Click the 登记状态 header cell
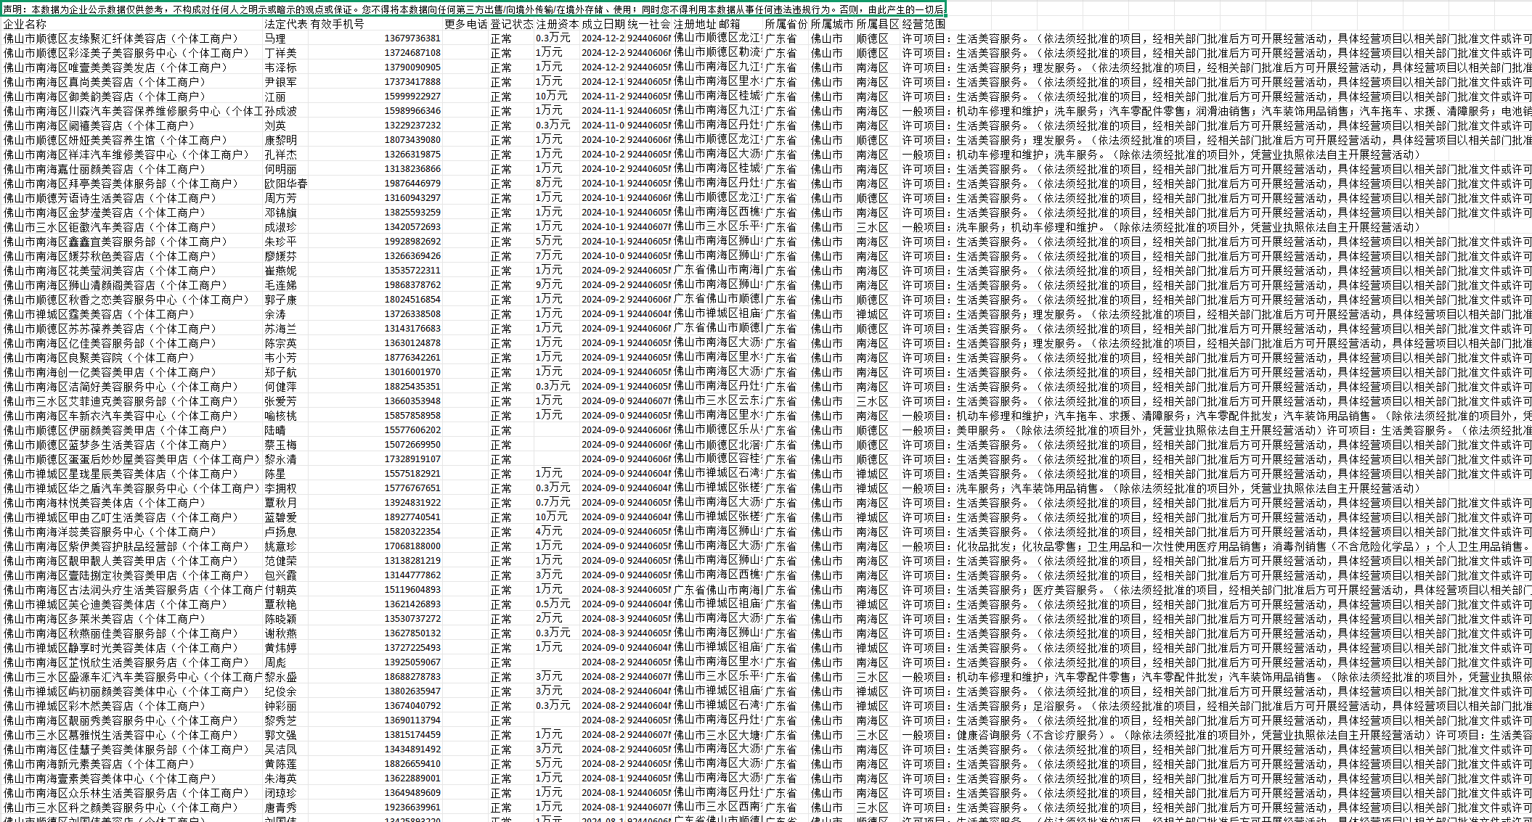Viewport: 1532px width, 822px height. coord(511,24)
